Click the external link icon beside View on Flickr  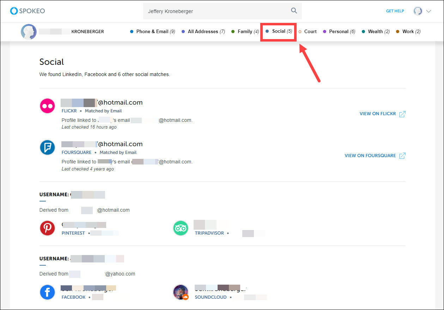coord(402,114)
